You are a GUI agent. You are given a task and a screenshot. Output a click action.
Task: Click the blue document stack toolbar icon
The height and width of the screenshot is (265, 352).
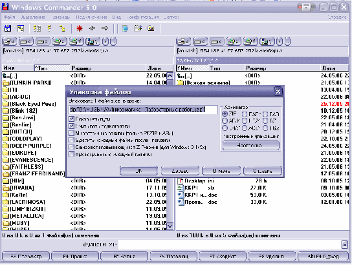point(126,28)
